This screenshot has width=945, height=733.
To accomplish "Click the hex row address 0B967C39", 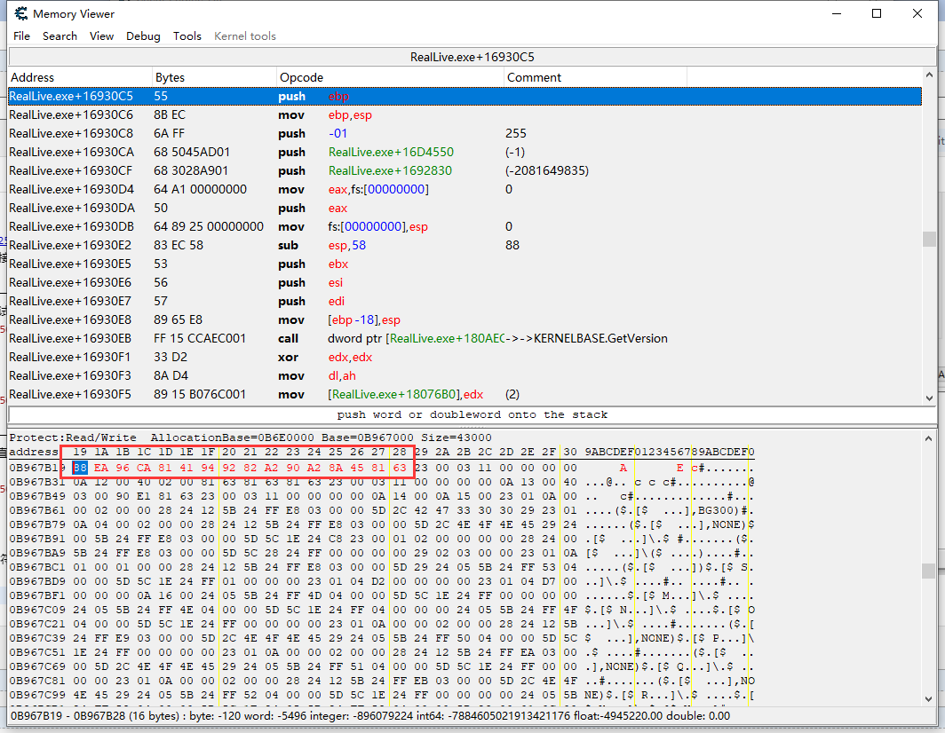I will (x=37, y=638).
